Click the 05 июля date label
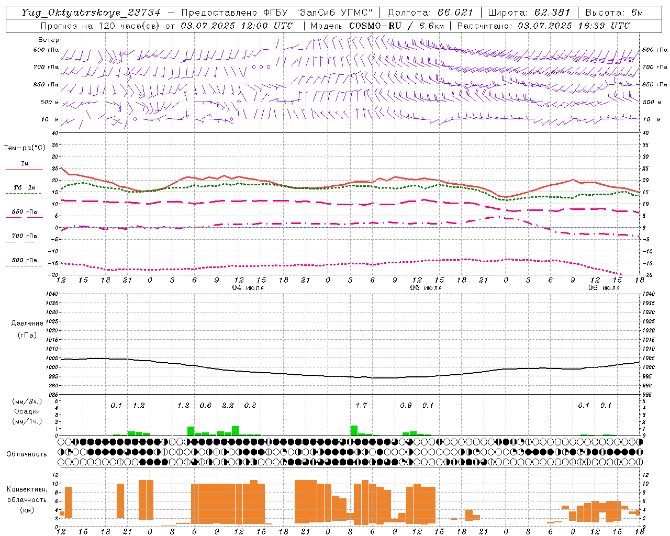 (426, 288)
